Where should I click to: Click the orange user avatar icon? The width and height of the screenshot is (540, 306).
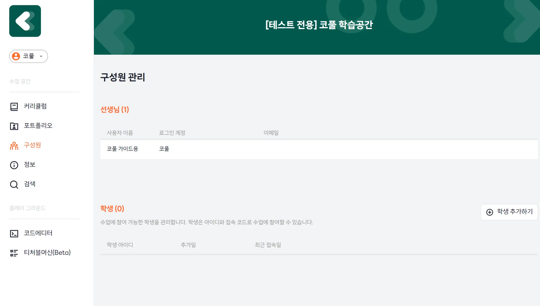pyautogui.click(x=16, y=56)
